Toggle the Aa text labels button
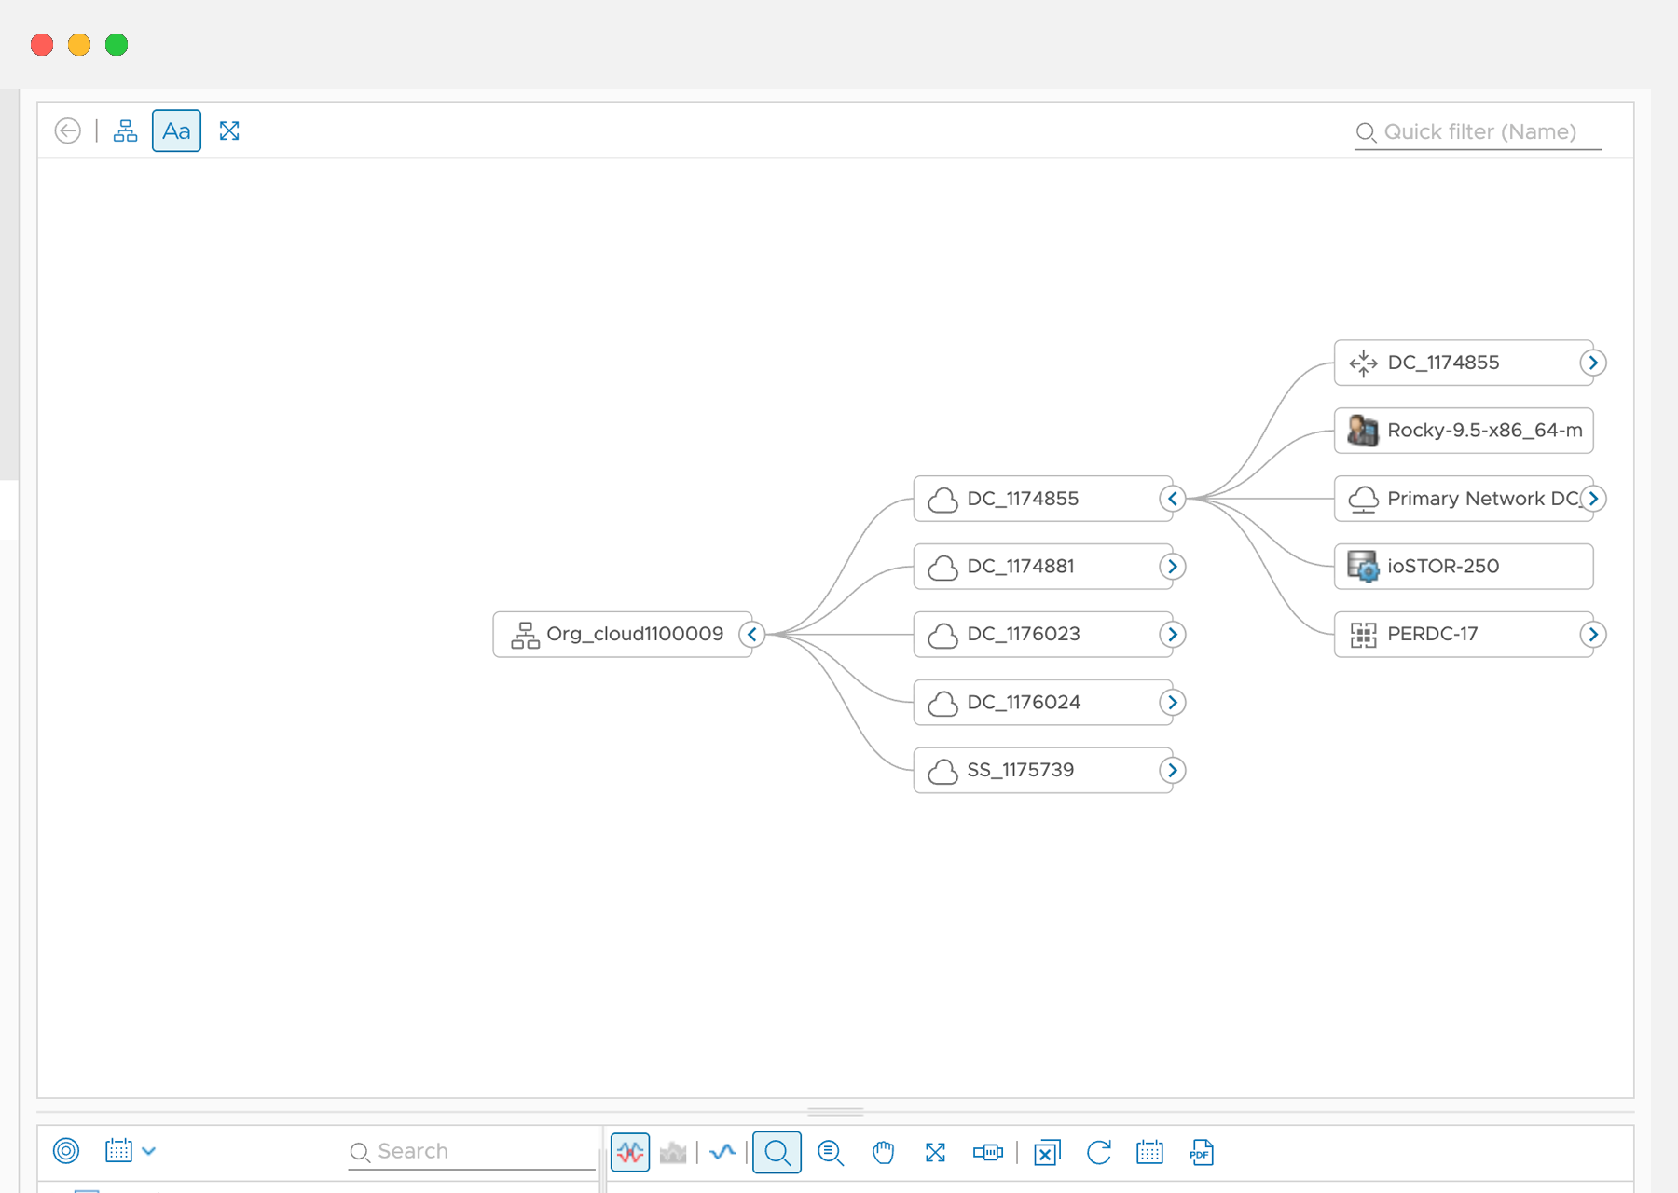The width and height of the screenshot is (1678, 1193). click(x=176, y=130)
